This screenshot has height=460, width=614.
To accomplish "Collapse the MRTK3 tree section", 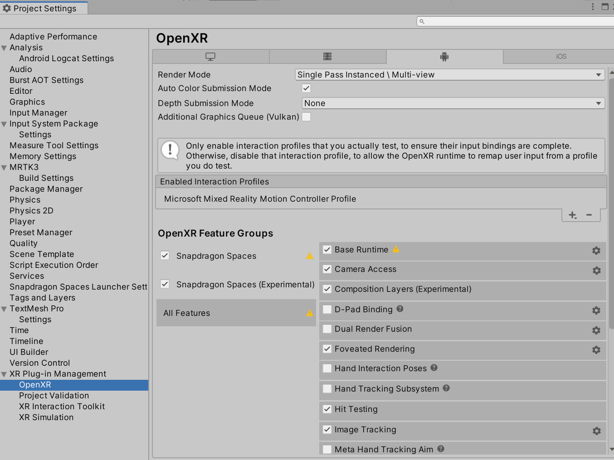I will pos(4,168).
